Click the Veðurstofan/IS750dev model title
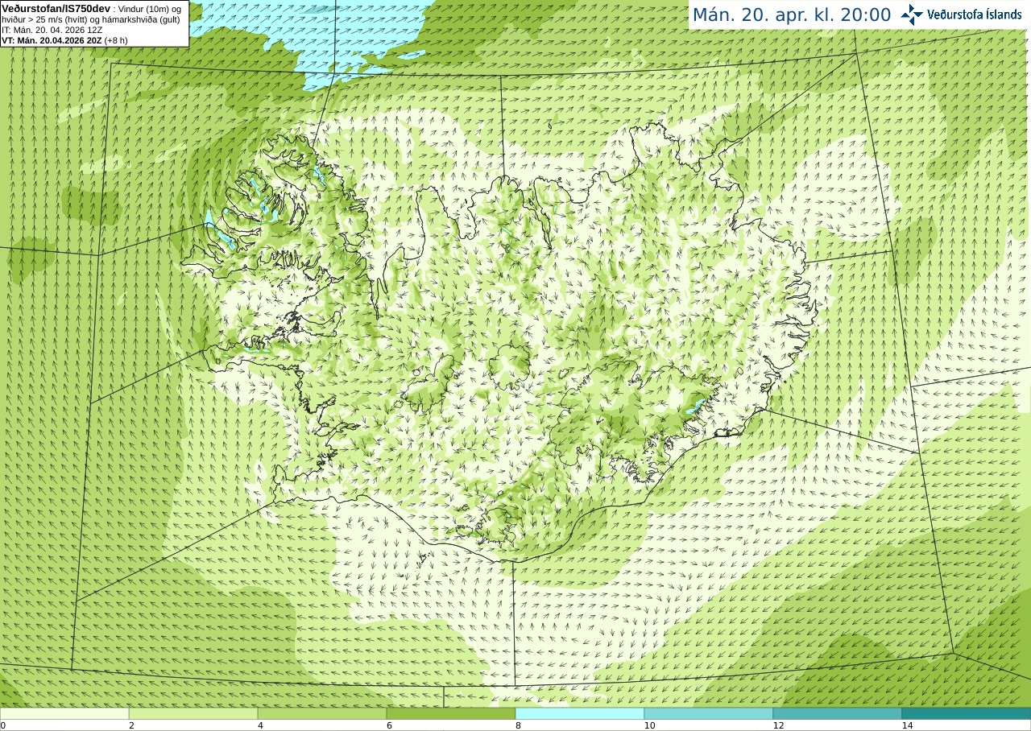 (56, 8)
